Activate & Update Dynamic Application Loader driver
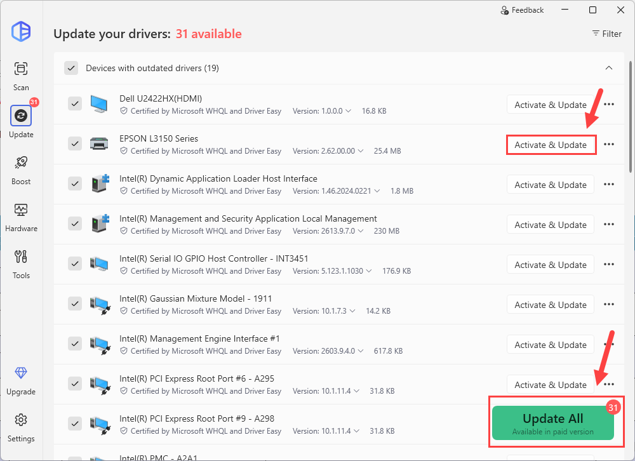This screenshot has height=461, width=635. click(551, 185)
